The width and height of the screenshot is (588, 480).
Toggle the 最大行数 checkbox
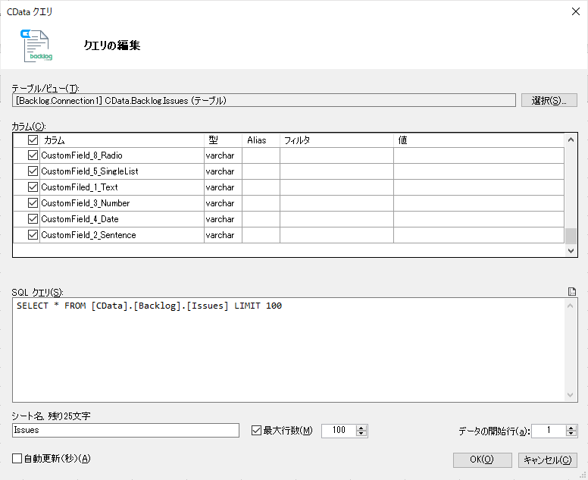coord(257,430)
